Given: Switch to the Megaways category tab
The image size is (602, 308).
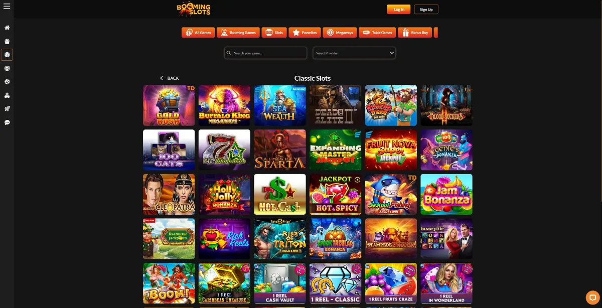Looking at the screenshot, I should pos(340,33).
